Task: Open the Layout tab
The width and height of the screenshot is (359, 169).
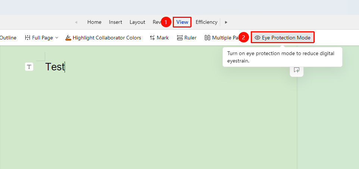Action: click(x=137, y=22)
